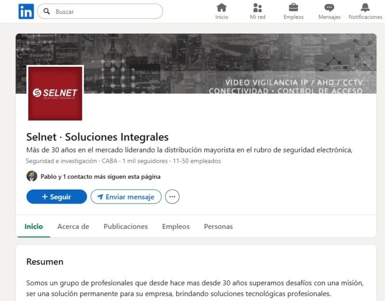Click the tagline 'Más de 30 años en el mercado'
This screenshot has height=301, width=385.
(x=189, y=150)
